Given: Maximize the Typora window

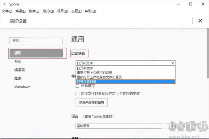Looking at the screenshot, I should pyautogui.click(x=191, y=4).
